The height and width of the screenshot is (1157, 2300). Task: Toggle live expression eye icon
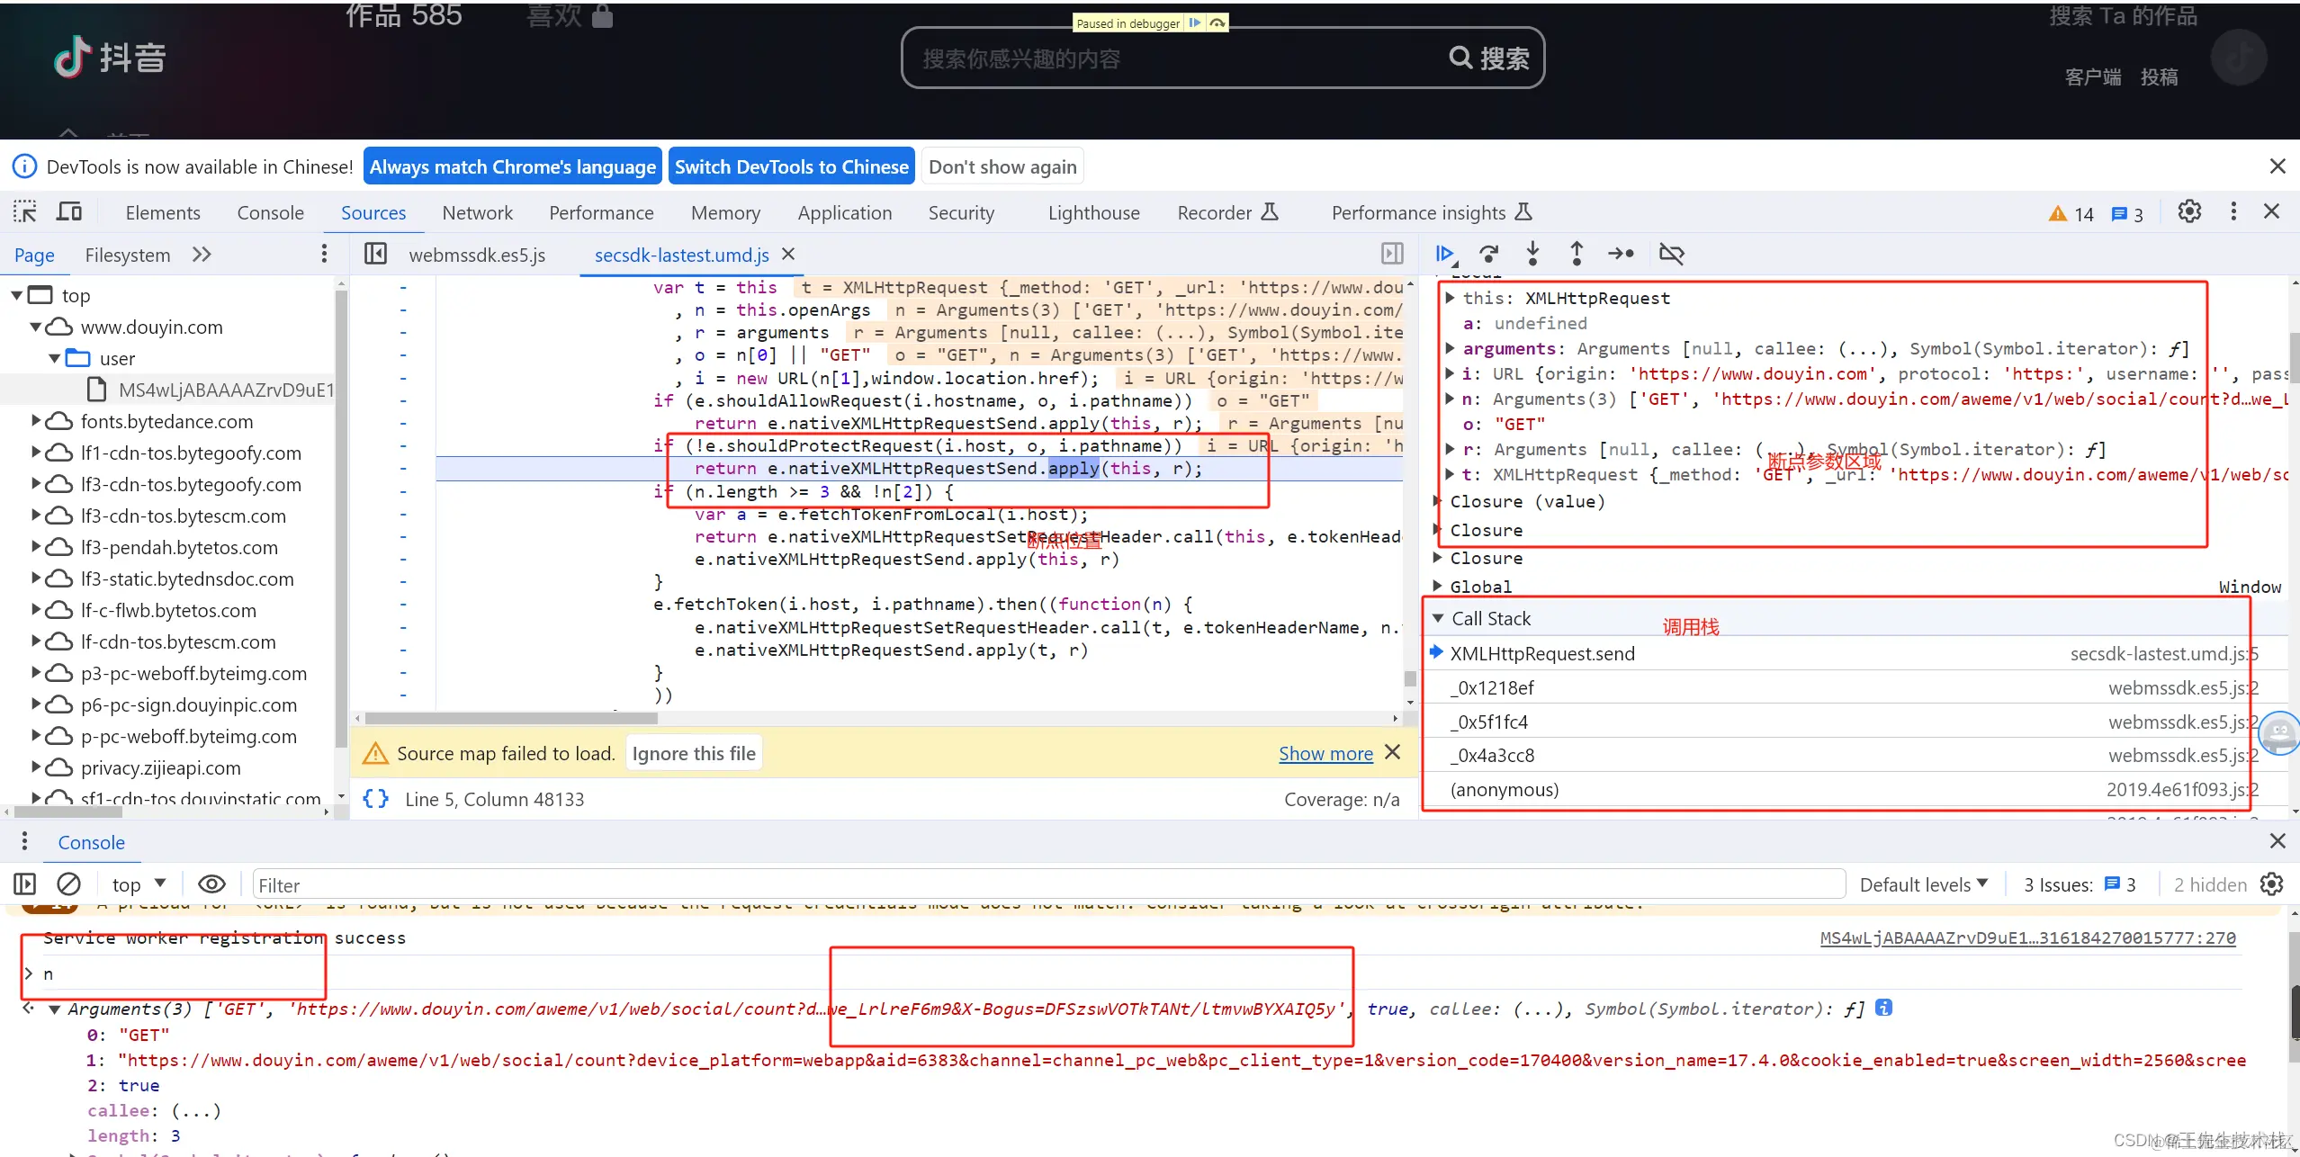coord(211,884)
